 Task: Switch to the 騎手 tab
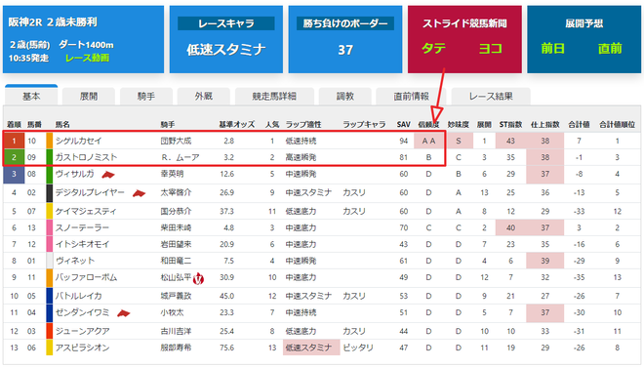click(x=146, y=96)
